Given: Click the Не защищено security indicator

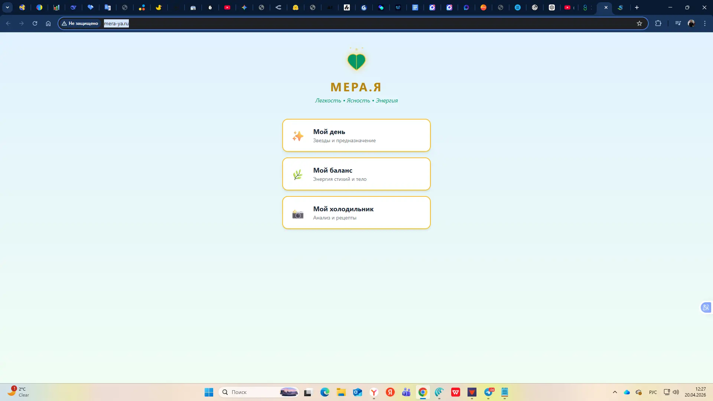Looking at the screenshot, I should (80, 23).
